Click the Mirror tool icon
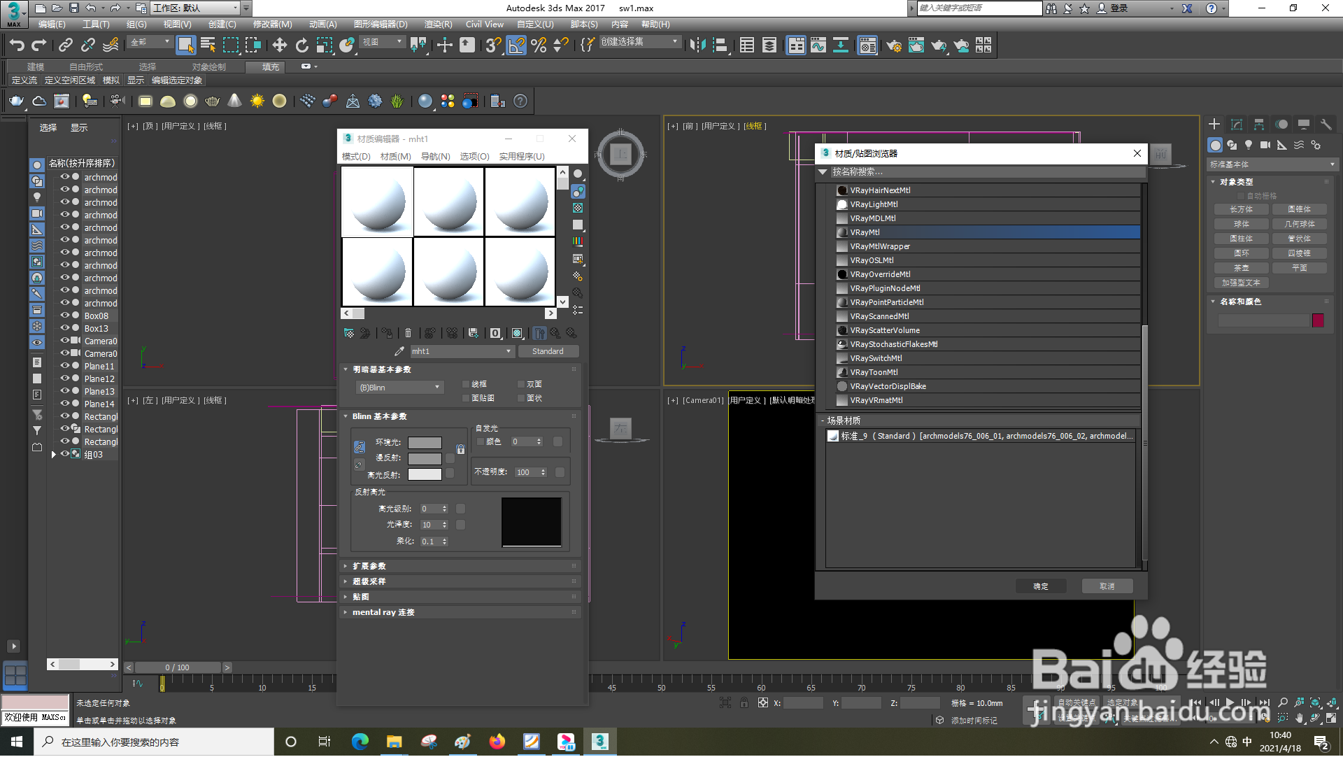This screenshot has width=1343, height=757. coord(697,45)
